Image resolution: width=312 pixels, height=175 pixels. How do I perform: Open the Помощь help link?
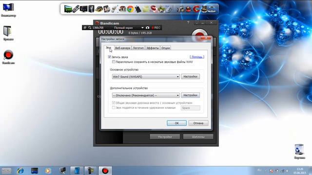[x=197, y=57]
